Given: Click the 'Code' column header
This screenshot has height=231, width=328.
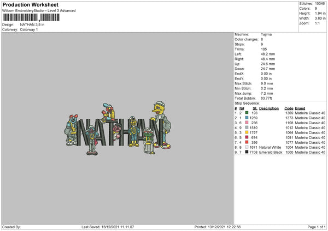Looking at the screenshot, I should [x=289, y=108].
